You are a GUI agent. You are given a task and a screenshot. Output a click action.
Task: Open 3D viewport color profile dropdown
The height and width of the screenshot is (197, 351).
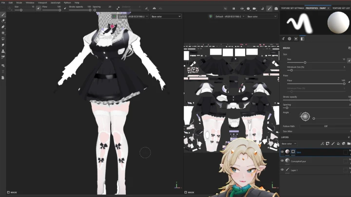[x=133, y=17]
